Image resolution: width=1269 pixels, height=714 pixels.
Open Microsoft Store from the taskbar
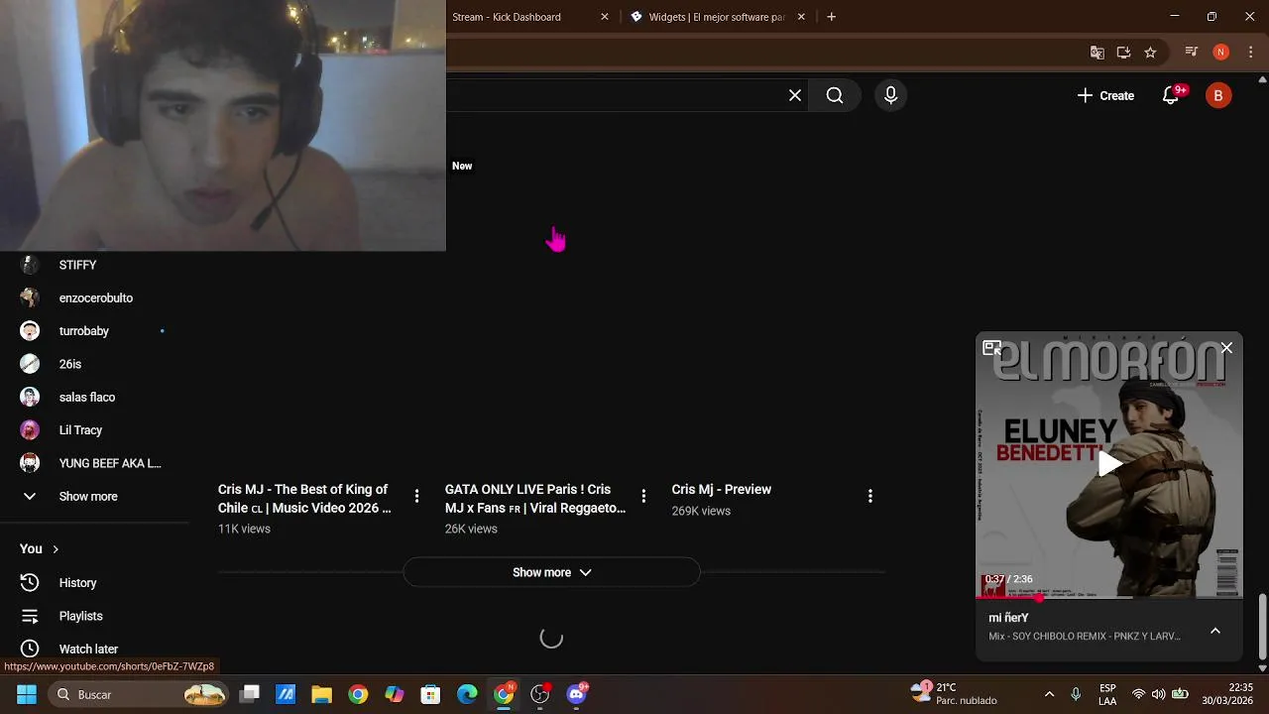tap(430, 694)
